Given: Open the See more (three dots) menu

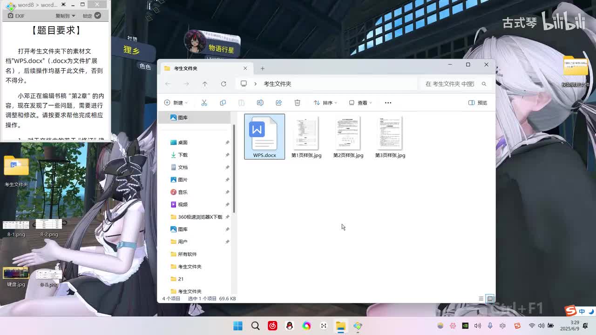Looking at the screenshot, I should (388, 102).
